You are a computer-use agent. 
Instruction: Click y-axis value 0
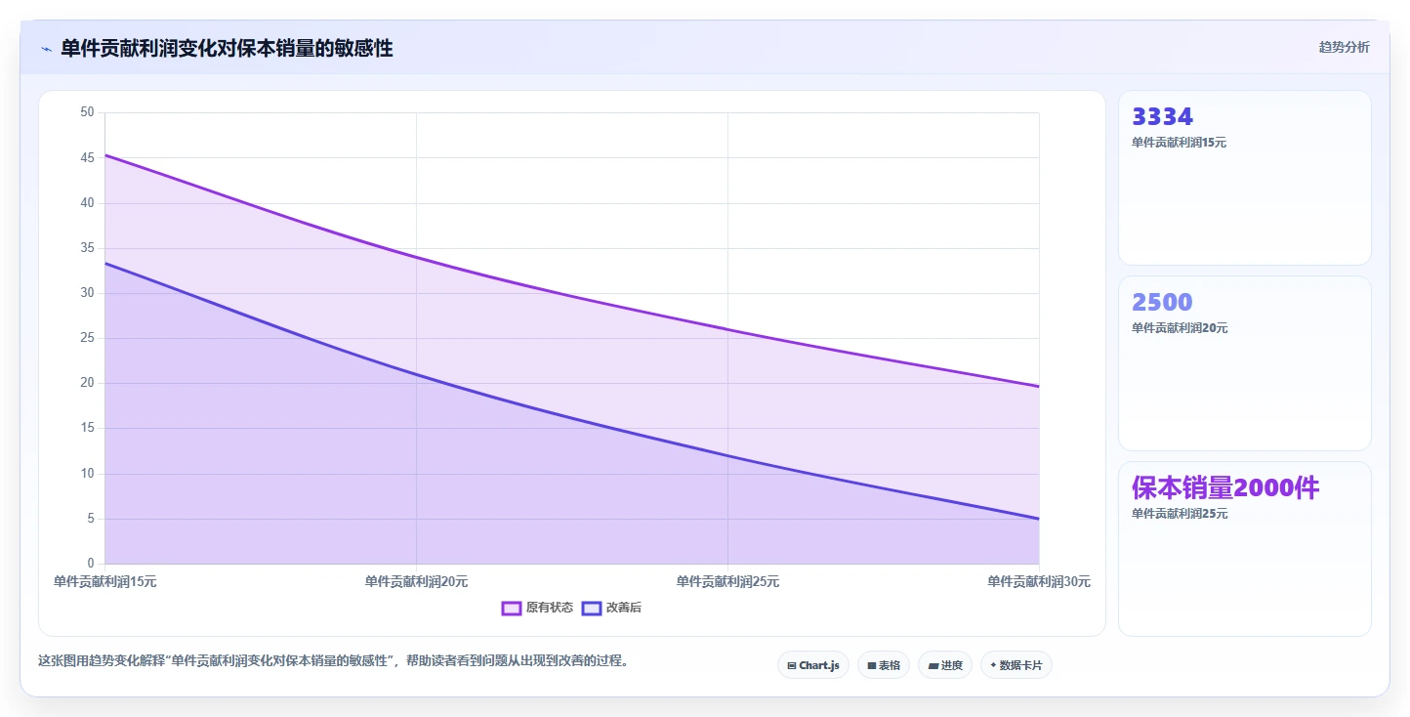pos(91,564)
